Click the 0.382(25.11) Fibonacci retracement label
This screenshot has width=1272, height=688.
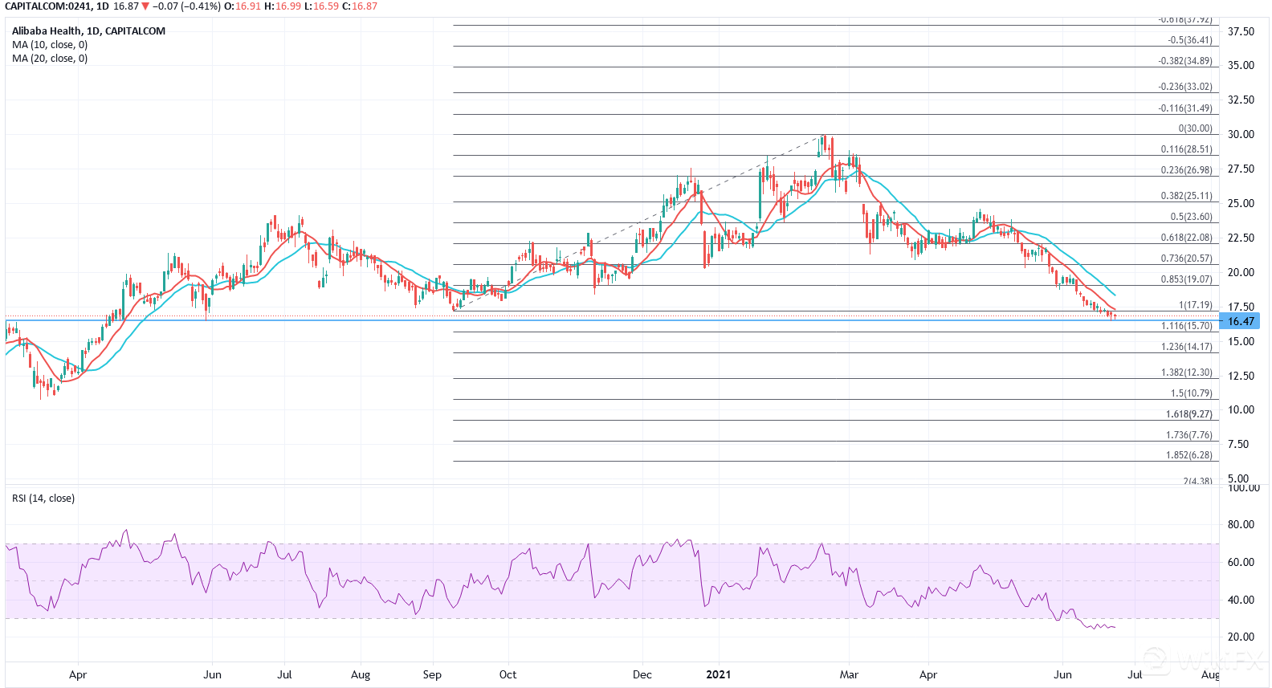[x=1186, y=196]
